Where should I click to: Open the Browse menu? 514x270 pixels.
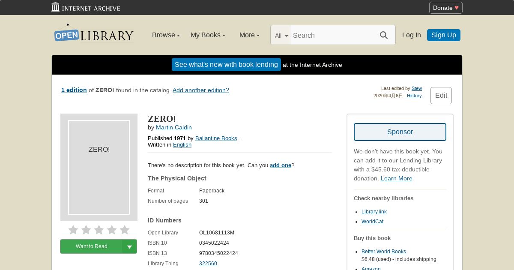166,35
